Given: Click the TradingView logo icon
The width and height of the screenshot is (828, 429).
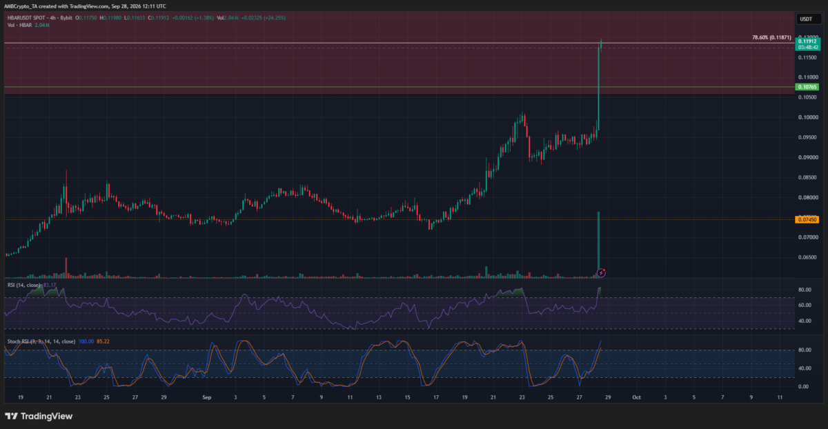Looking at the screenshot, I should [x=12, y=416].
